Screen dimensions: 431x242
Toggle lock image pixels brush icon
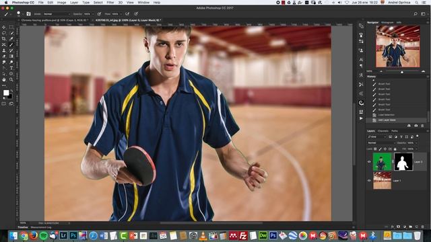[380, 149]
